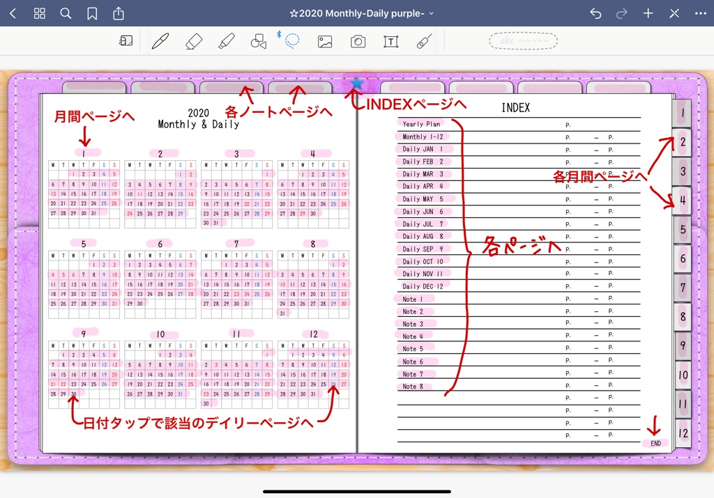
Task: Insert a picture using the Image tool
Action: pos(325,40)
